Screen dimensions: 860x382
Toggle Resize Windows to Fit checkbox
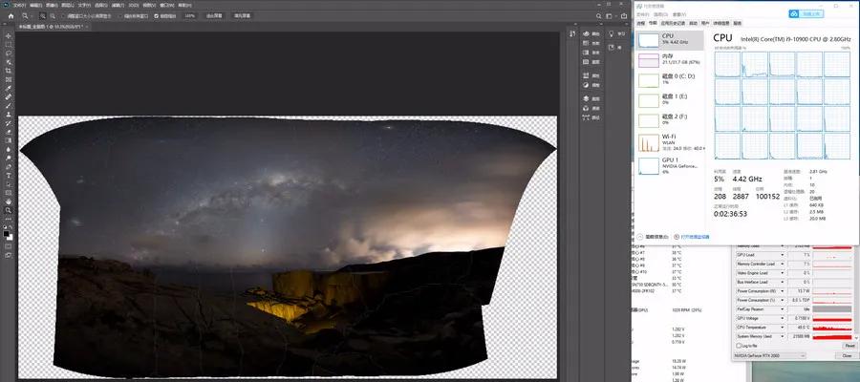[x=65, y=16]
